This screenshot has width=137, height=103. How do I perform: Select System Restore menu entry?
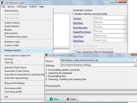pyautogui.click(x=27, y=26)
